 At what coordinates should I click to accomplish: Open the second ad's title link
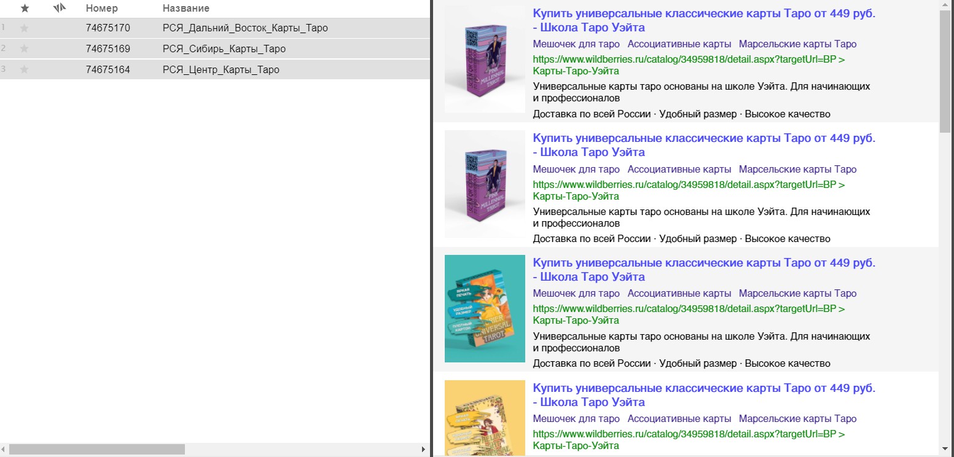[704, 145]
